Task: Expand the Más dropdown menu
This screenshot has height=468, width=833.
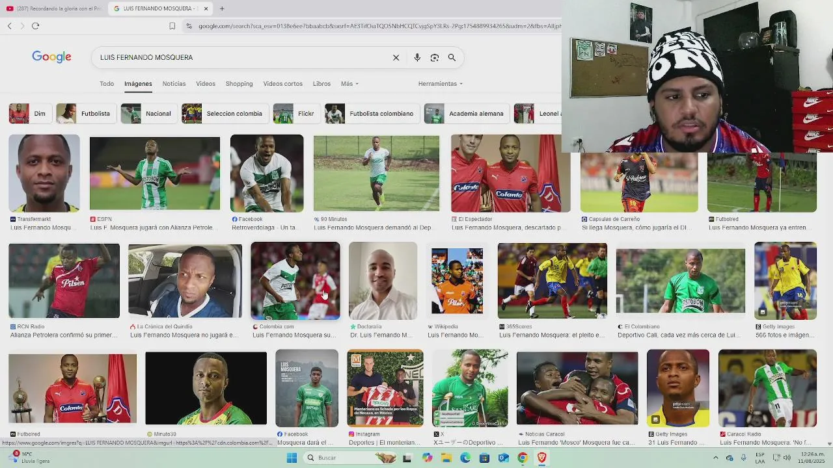Action: tap(349, 84)
